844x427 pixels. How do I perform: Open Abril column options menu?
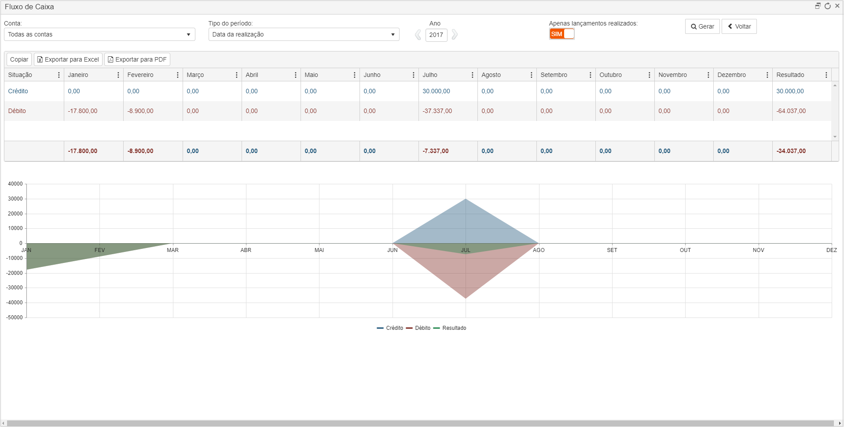[296, 75]
